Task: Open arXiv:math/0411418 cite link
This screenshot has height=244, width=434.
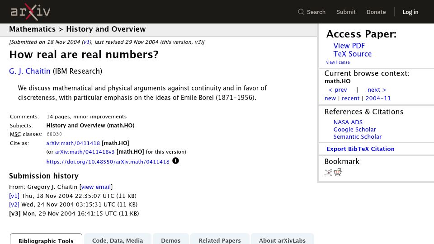Action: tap(73, 143)
